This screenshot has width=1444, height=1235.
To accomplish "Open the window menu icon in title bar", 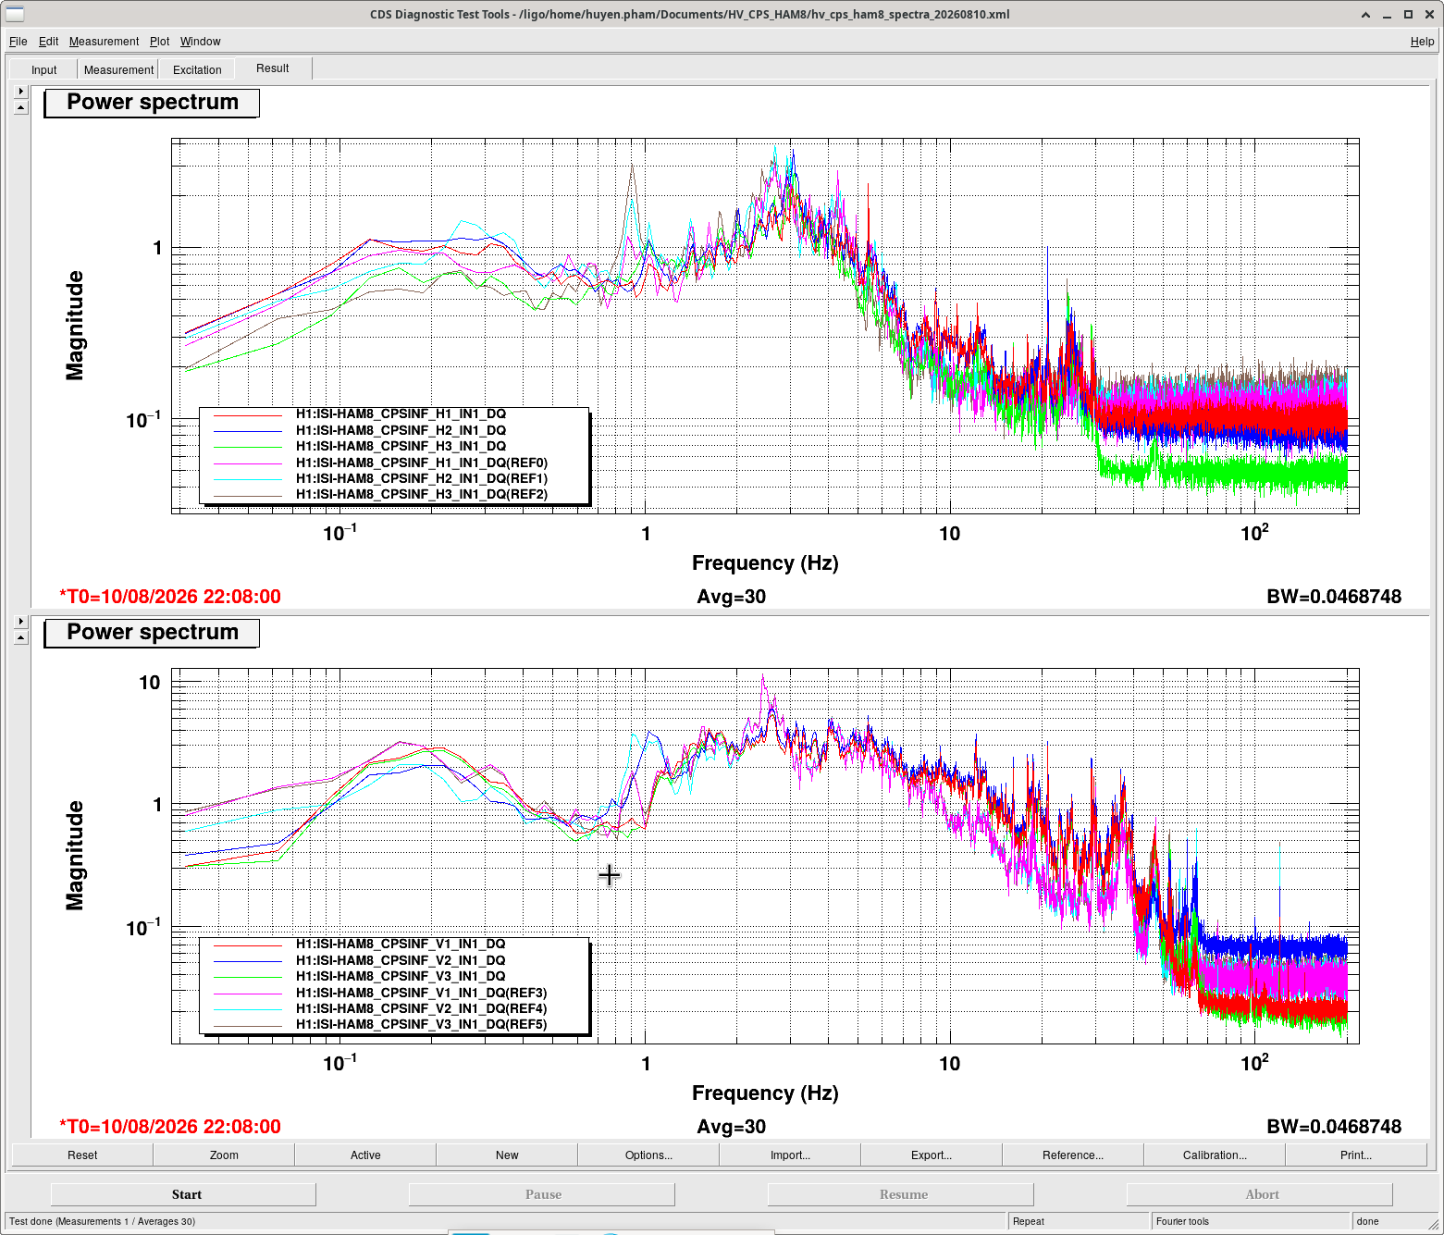I will [x=15, y=14].
